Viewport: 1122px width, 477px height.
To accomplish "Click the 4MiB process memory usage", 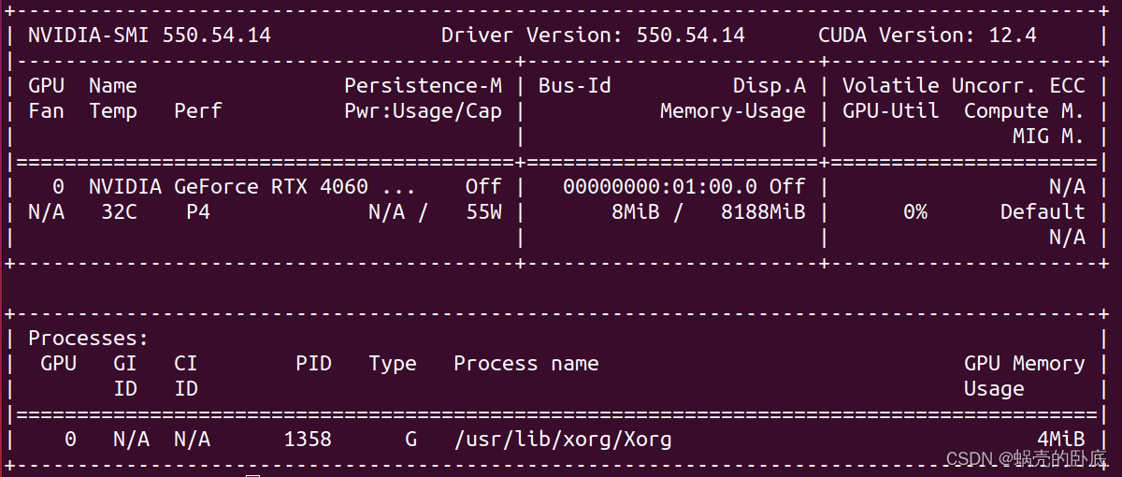I will click(x=1061, y=440).
